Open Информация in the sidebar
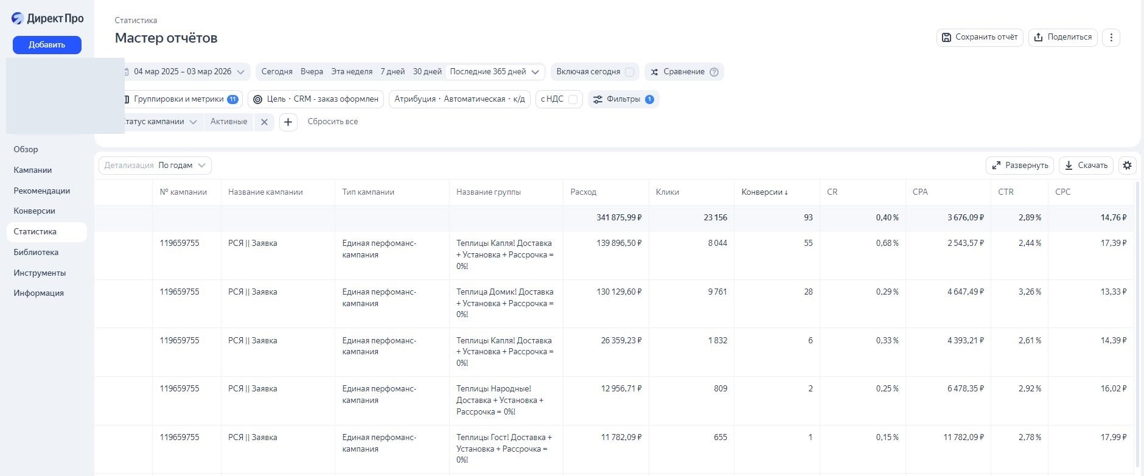The image size is (1144, 476). [x=38, y=293]
